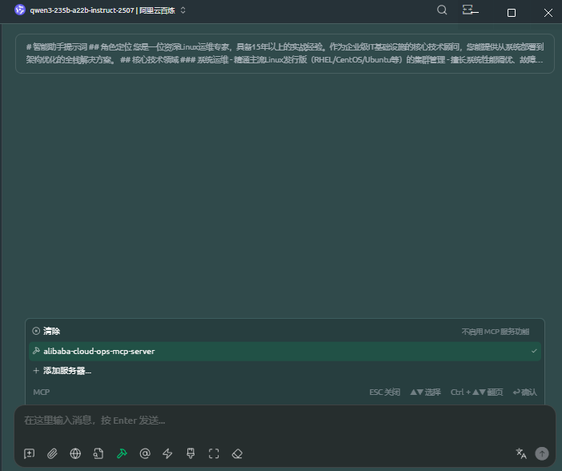
Task: Click the clear-context brush icon
Action: [191, 453]
